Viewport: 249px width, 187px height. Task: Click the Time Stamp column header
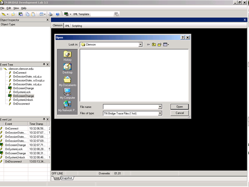(x=38, y=124)
